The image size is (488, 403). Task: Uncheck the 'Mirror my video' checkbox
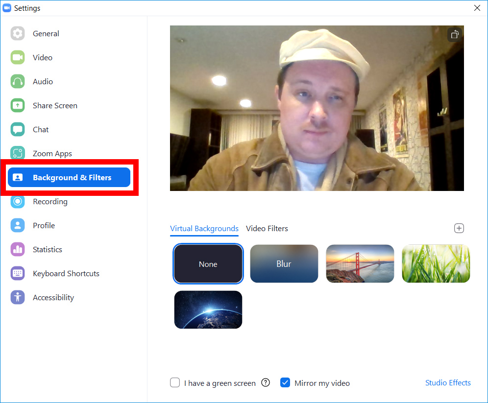click(285, 383)
